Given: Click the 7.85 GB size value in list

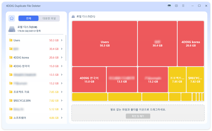Looking at the screenshot, I should point(54,92).
